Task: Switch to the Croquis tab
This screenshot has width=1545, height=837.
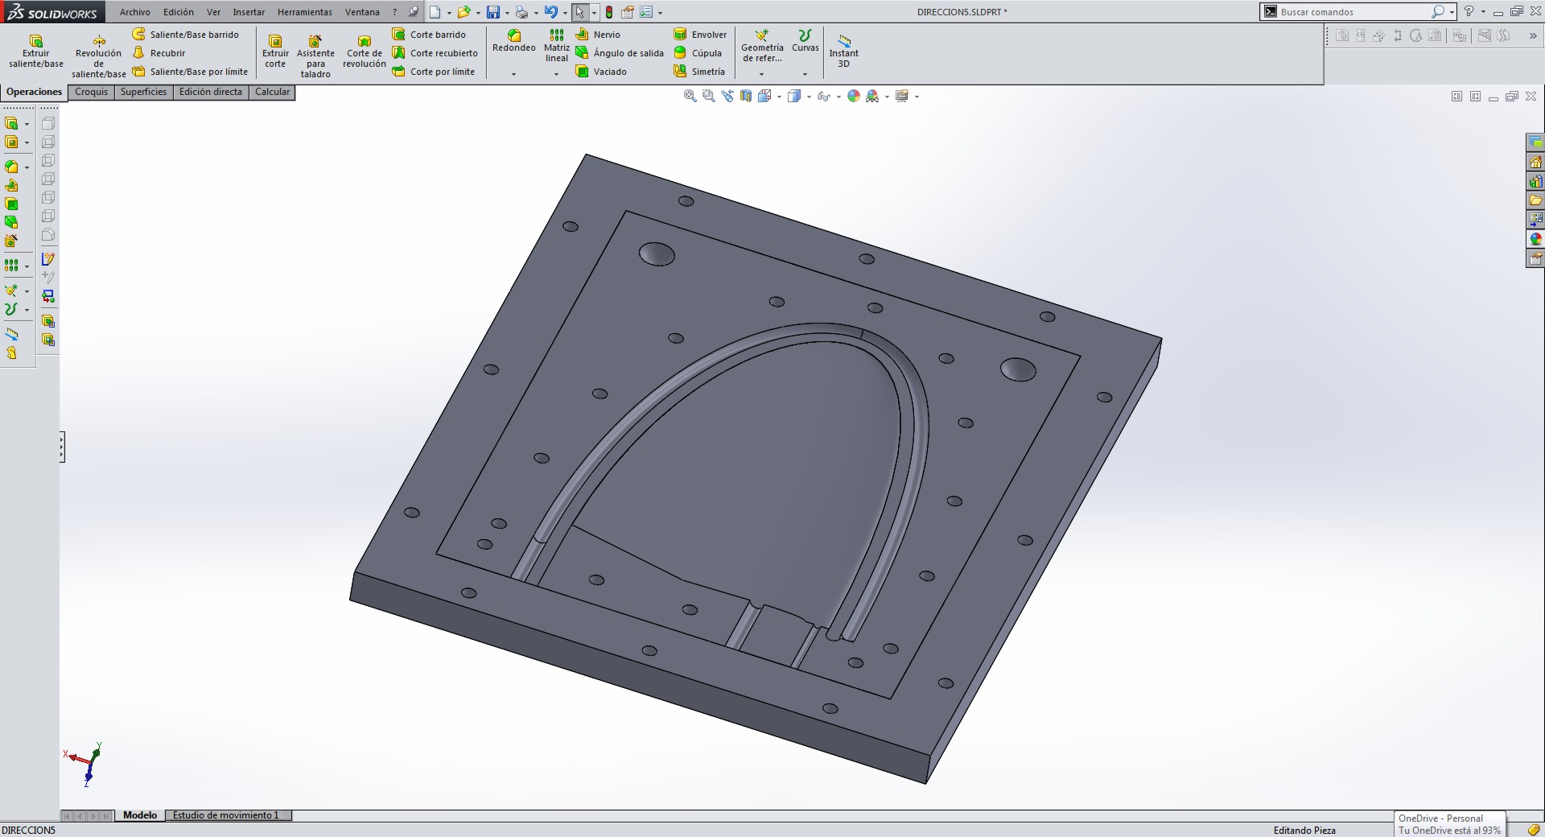Action: point(91,92)
